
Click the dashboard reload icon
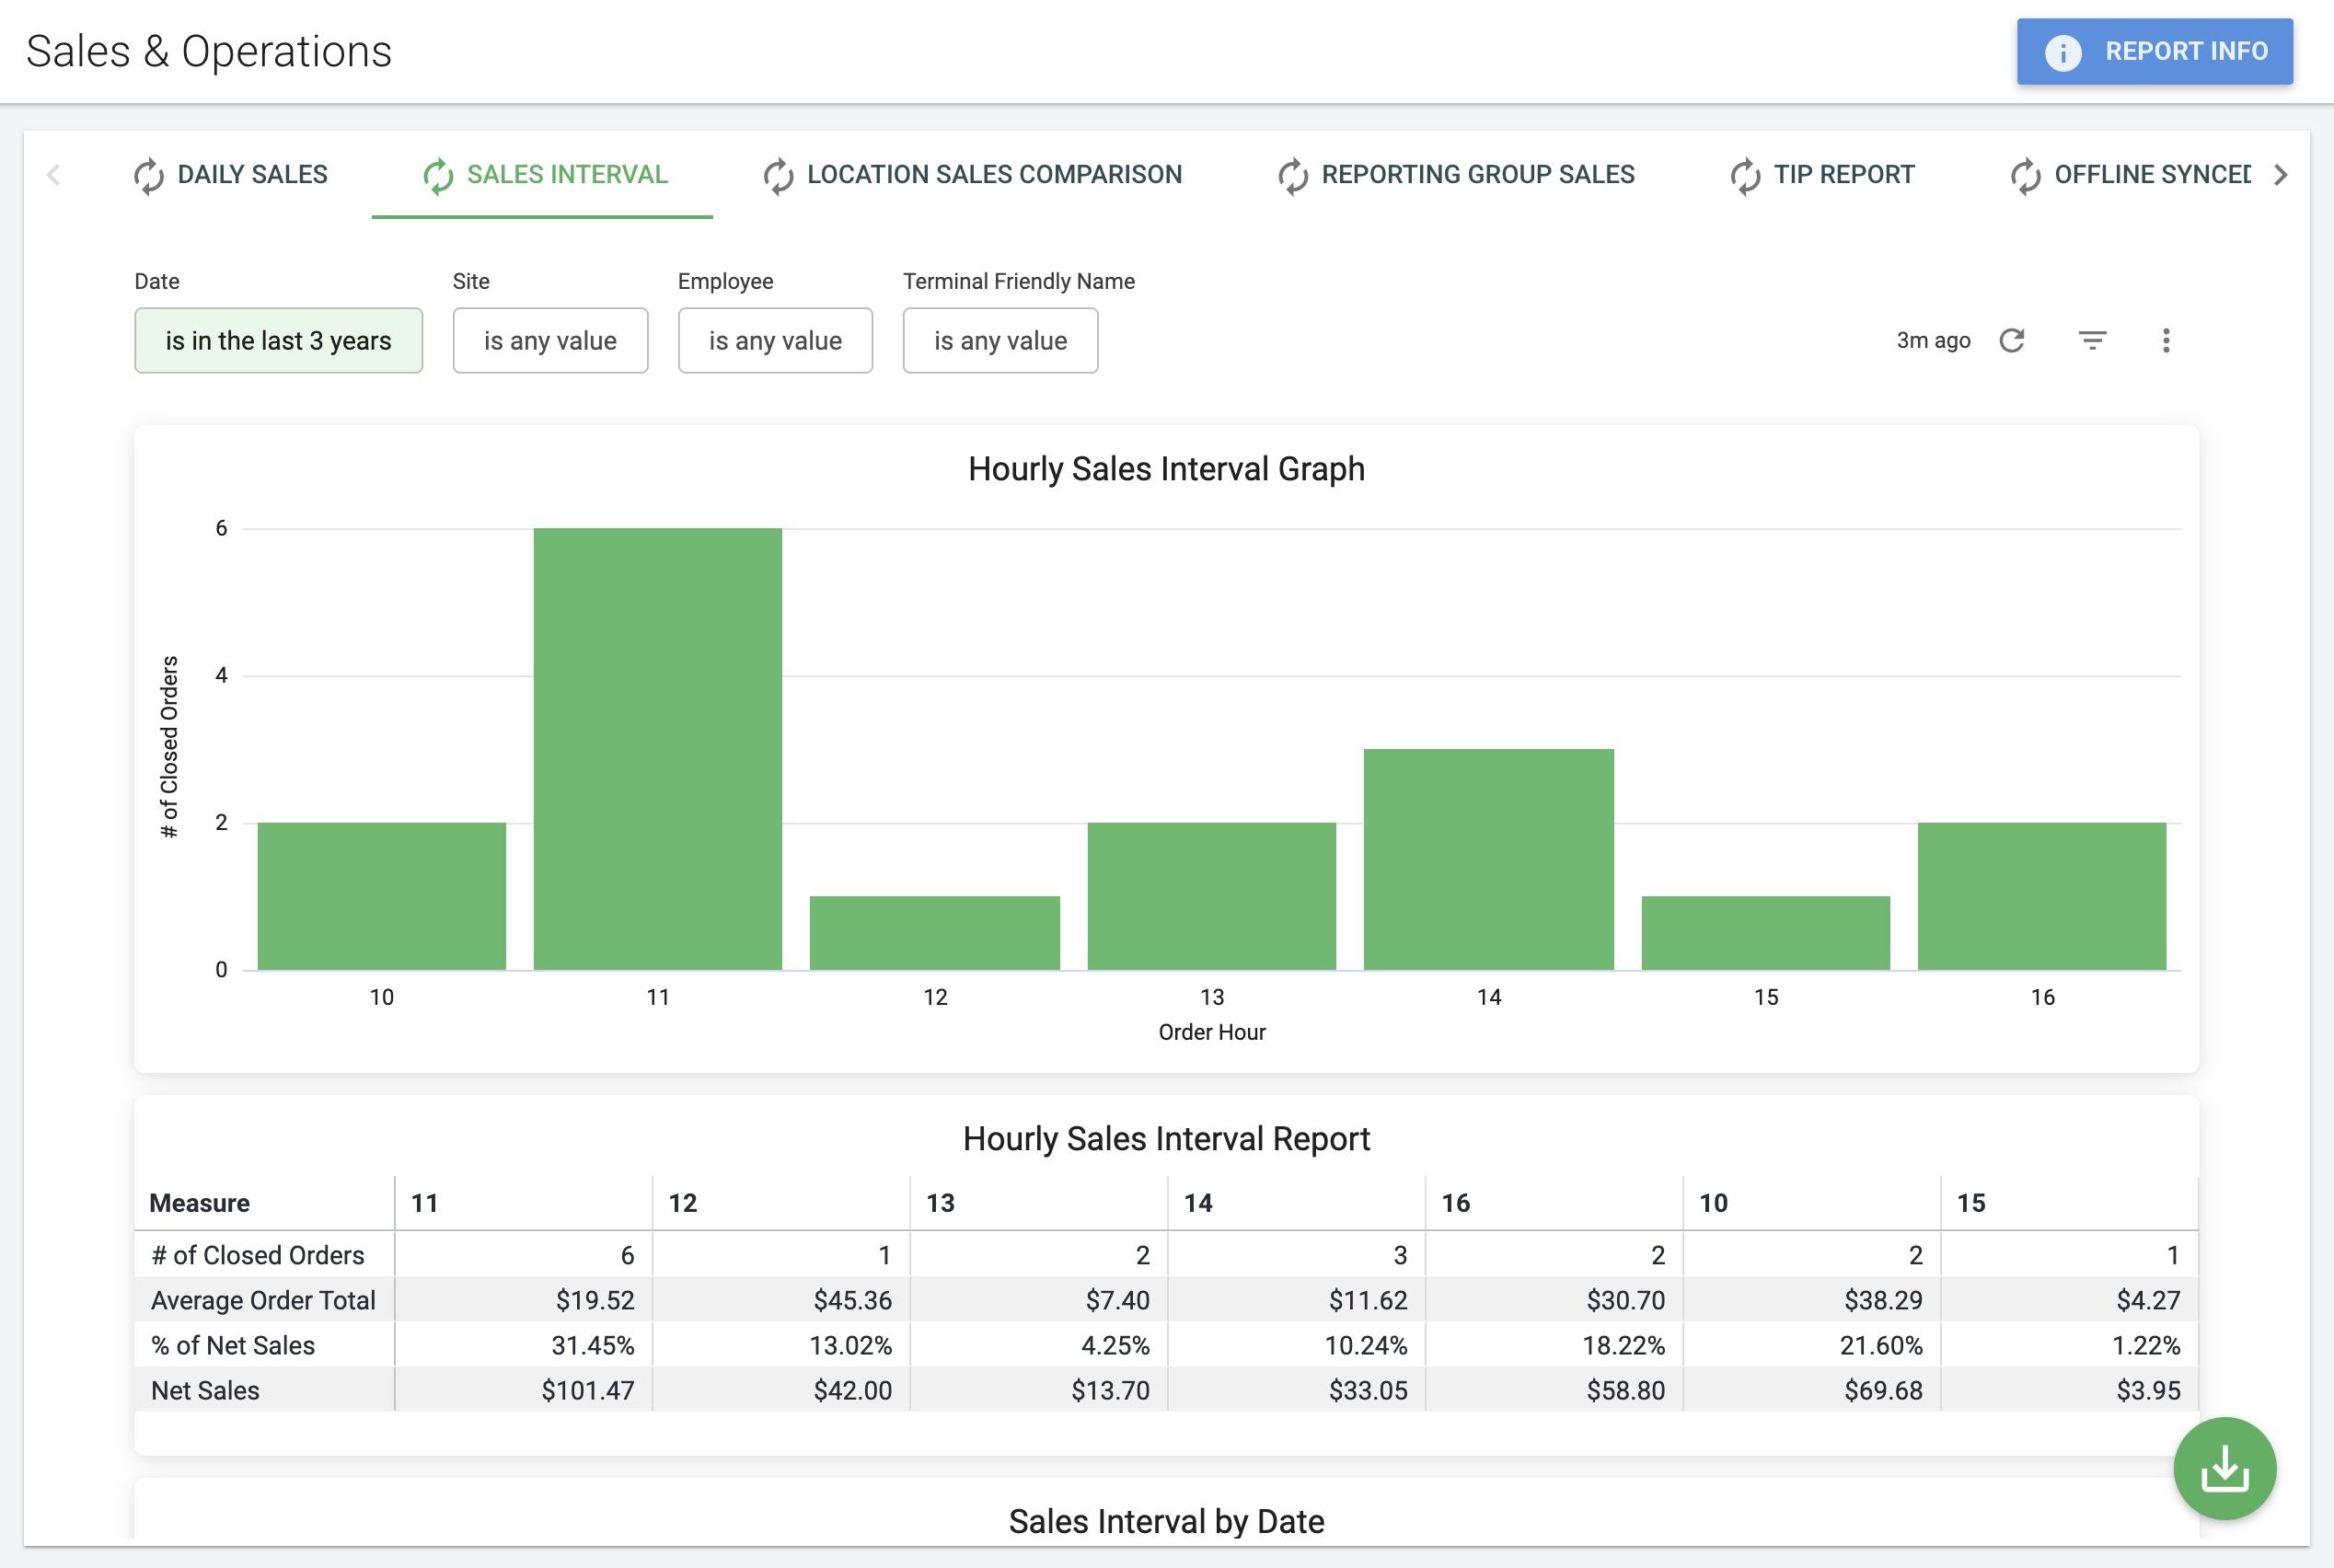(x=2012, y=340)
